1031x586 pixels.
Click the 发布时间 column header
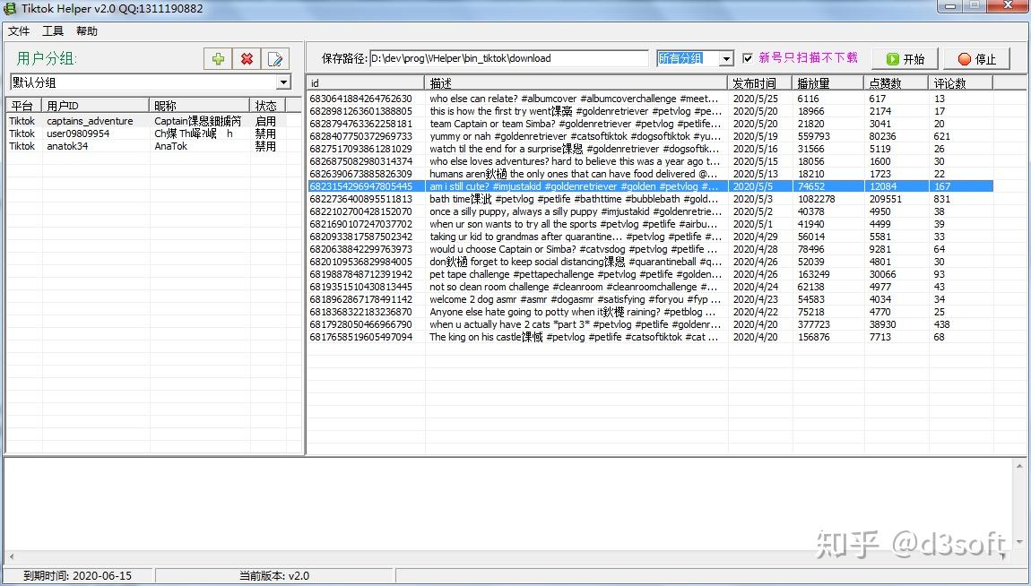[760, 82]
